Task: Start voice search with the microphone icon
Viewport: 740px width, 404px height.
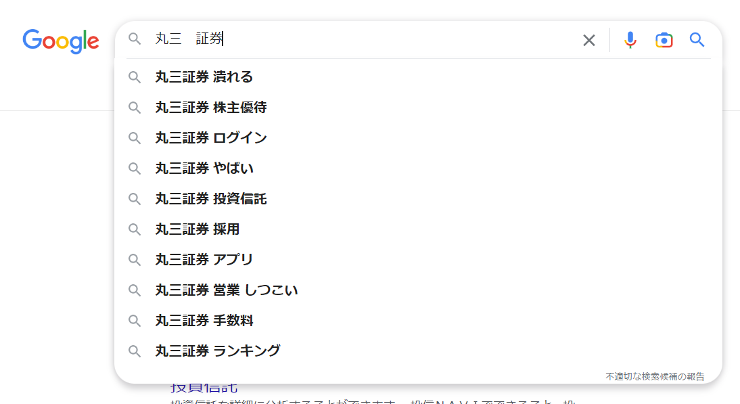Action: 630,40
